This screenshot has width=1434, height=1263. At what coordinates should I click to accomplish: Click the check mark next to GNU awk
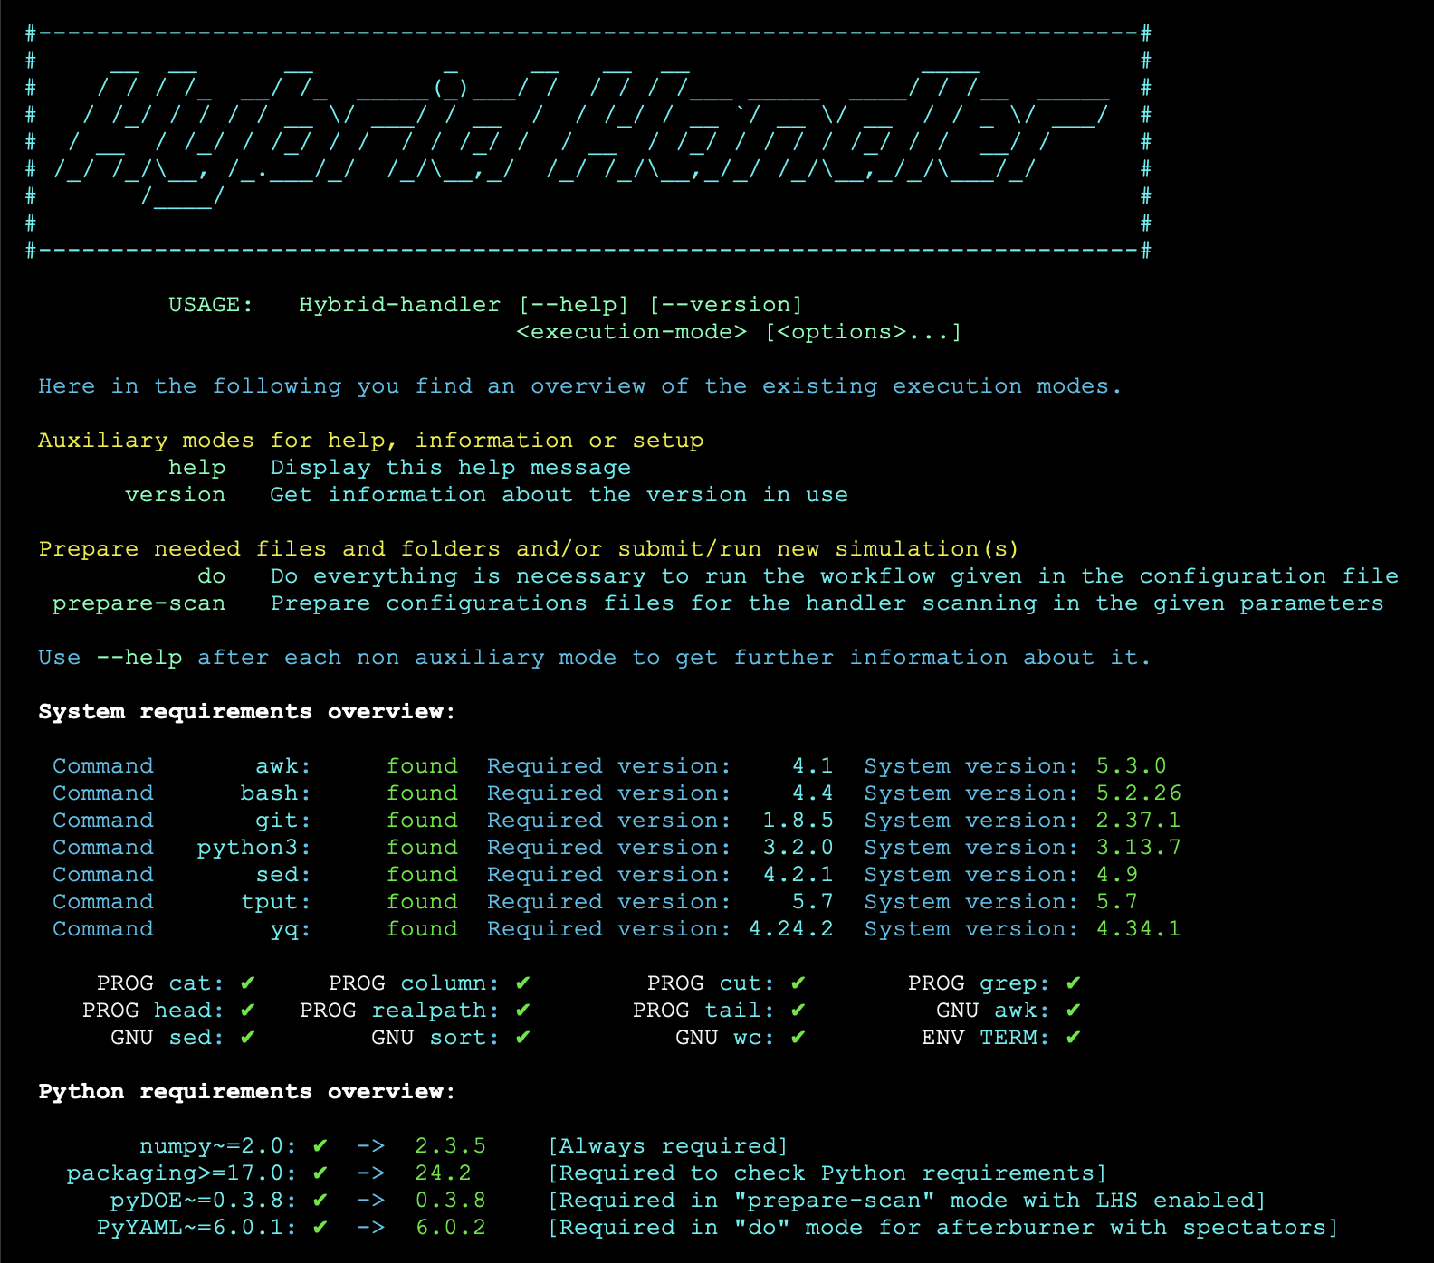click(x=1074, y=1010)
